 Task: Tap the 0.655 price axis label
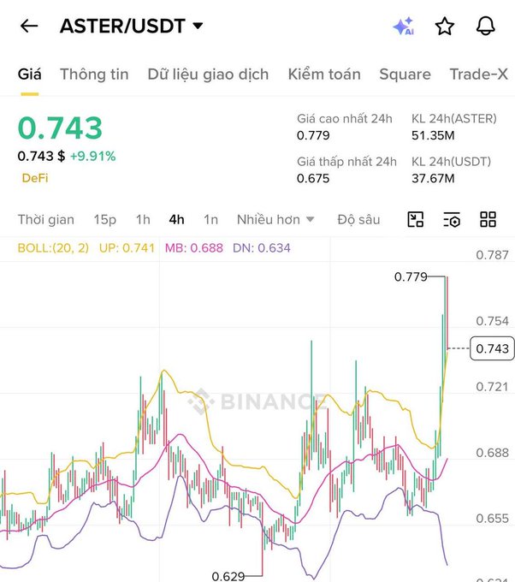pyautogui.click(x=493, y=519)
